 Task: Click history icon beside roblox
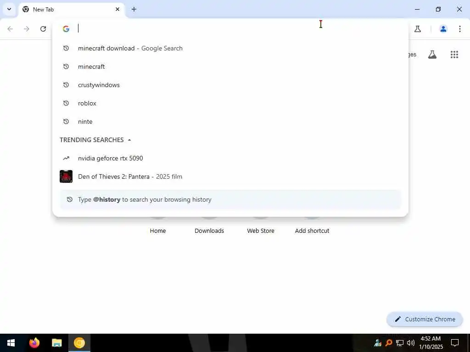[66, 103]
